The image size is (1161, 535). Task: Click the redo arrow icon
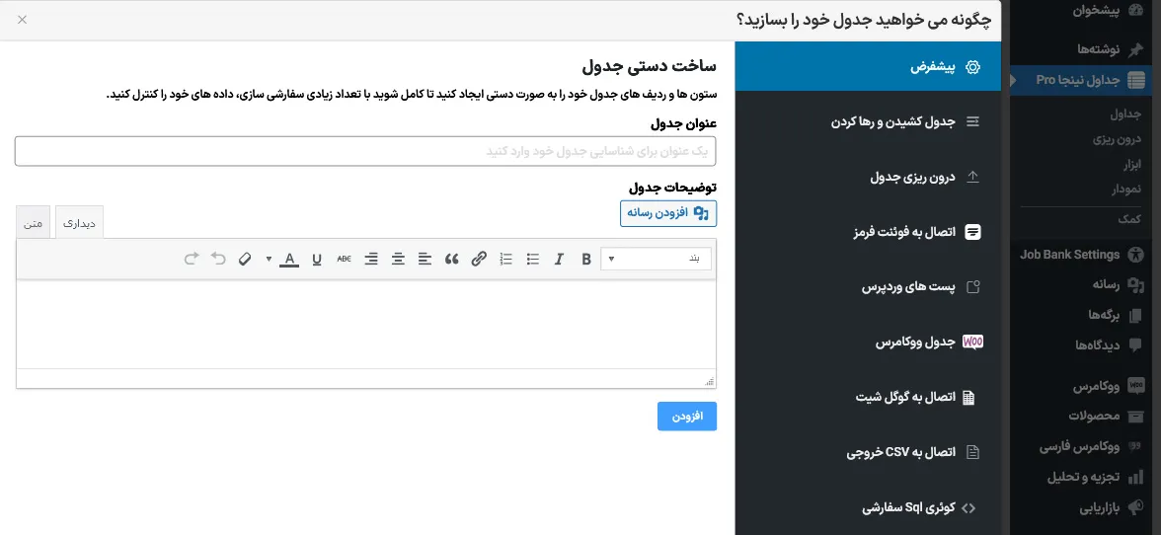[192, 259]
